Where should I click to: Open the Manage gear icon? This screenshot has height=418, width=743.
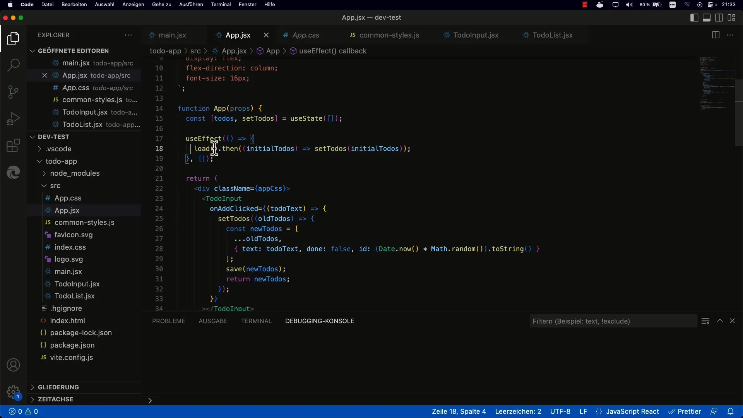[13, 392]
